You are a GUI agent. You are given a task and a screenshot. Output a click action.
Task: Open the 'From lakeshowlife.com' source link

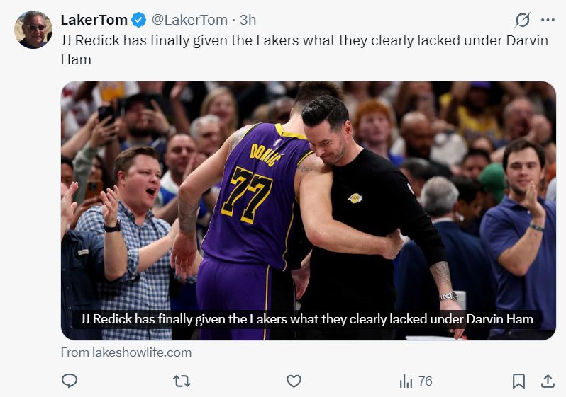(126, 352)
